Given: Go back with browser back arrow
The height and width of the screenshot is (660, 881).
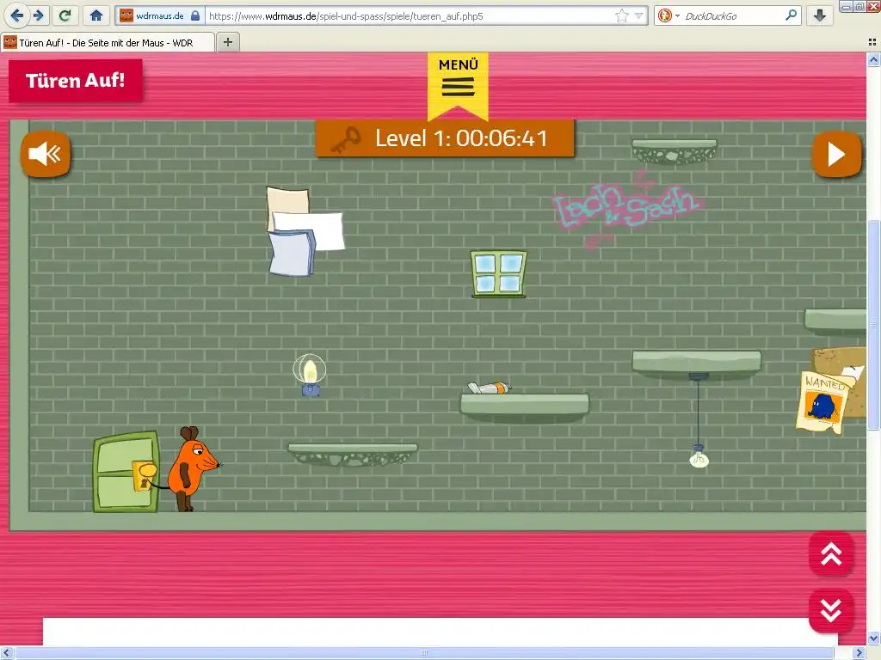Looking at the screenshot, I should (17, 15).
